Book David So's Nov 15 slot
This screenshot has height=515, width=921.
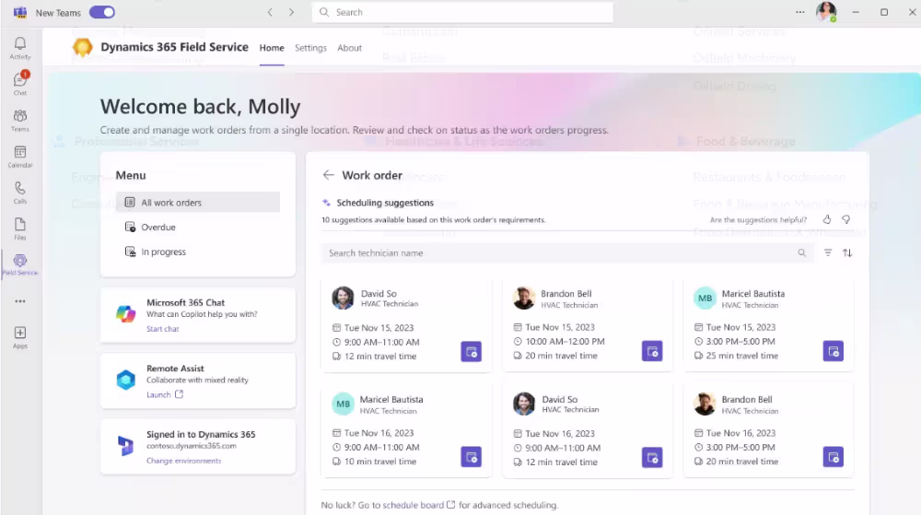tap(471, 351)
